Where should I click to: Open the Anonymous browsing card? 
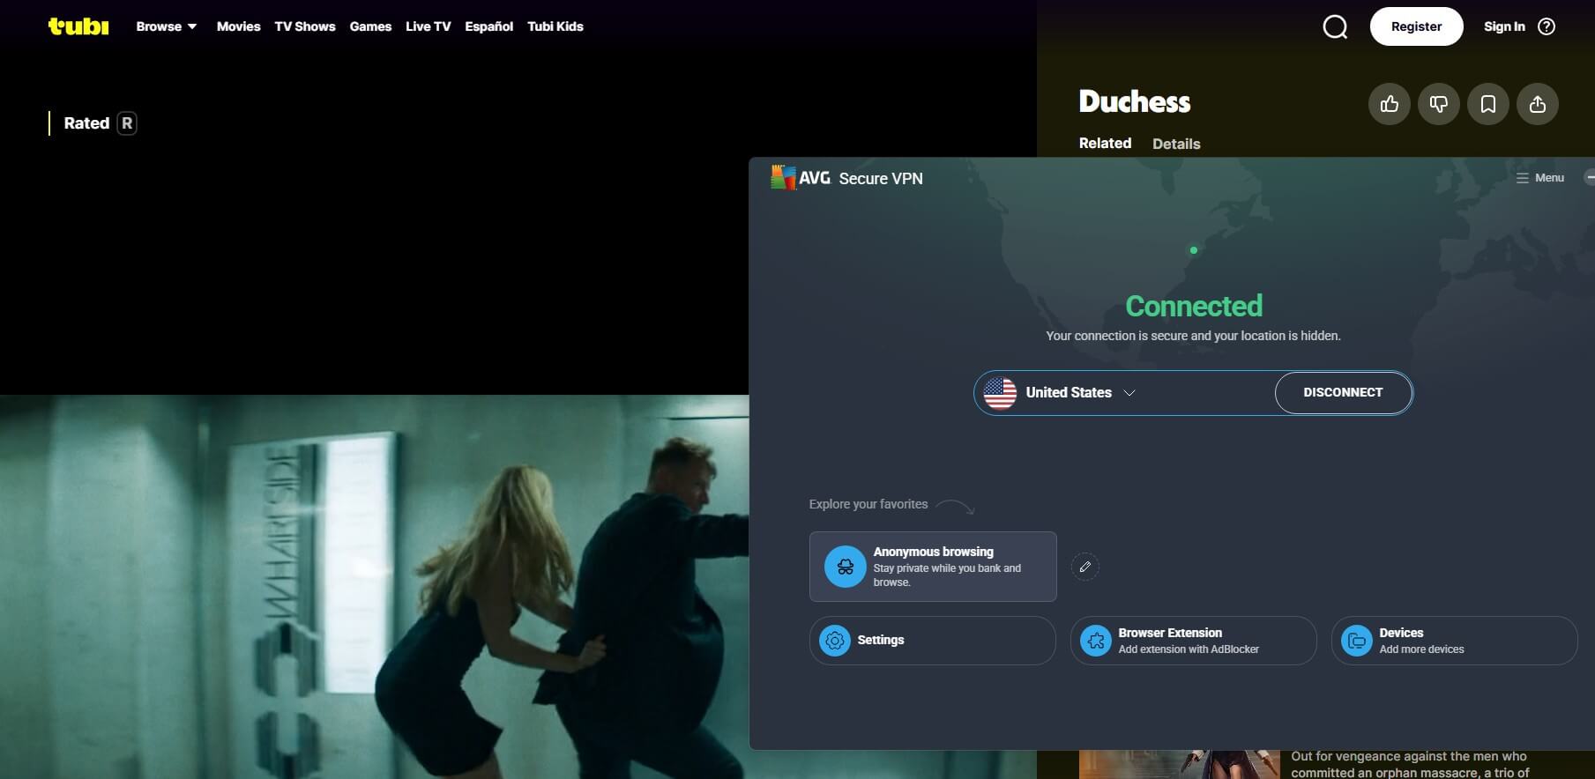pos(933,567)
